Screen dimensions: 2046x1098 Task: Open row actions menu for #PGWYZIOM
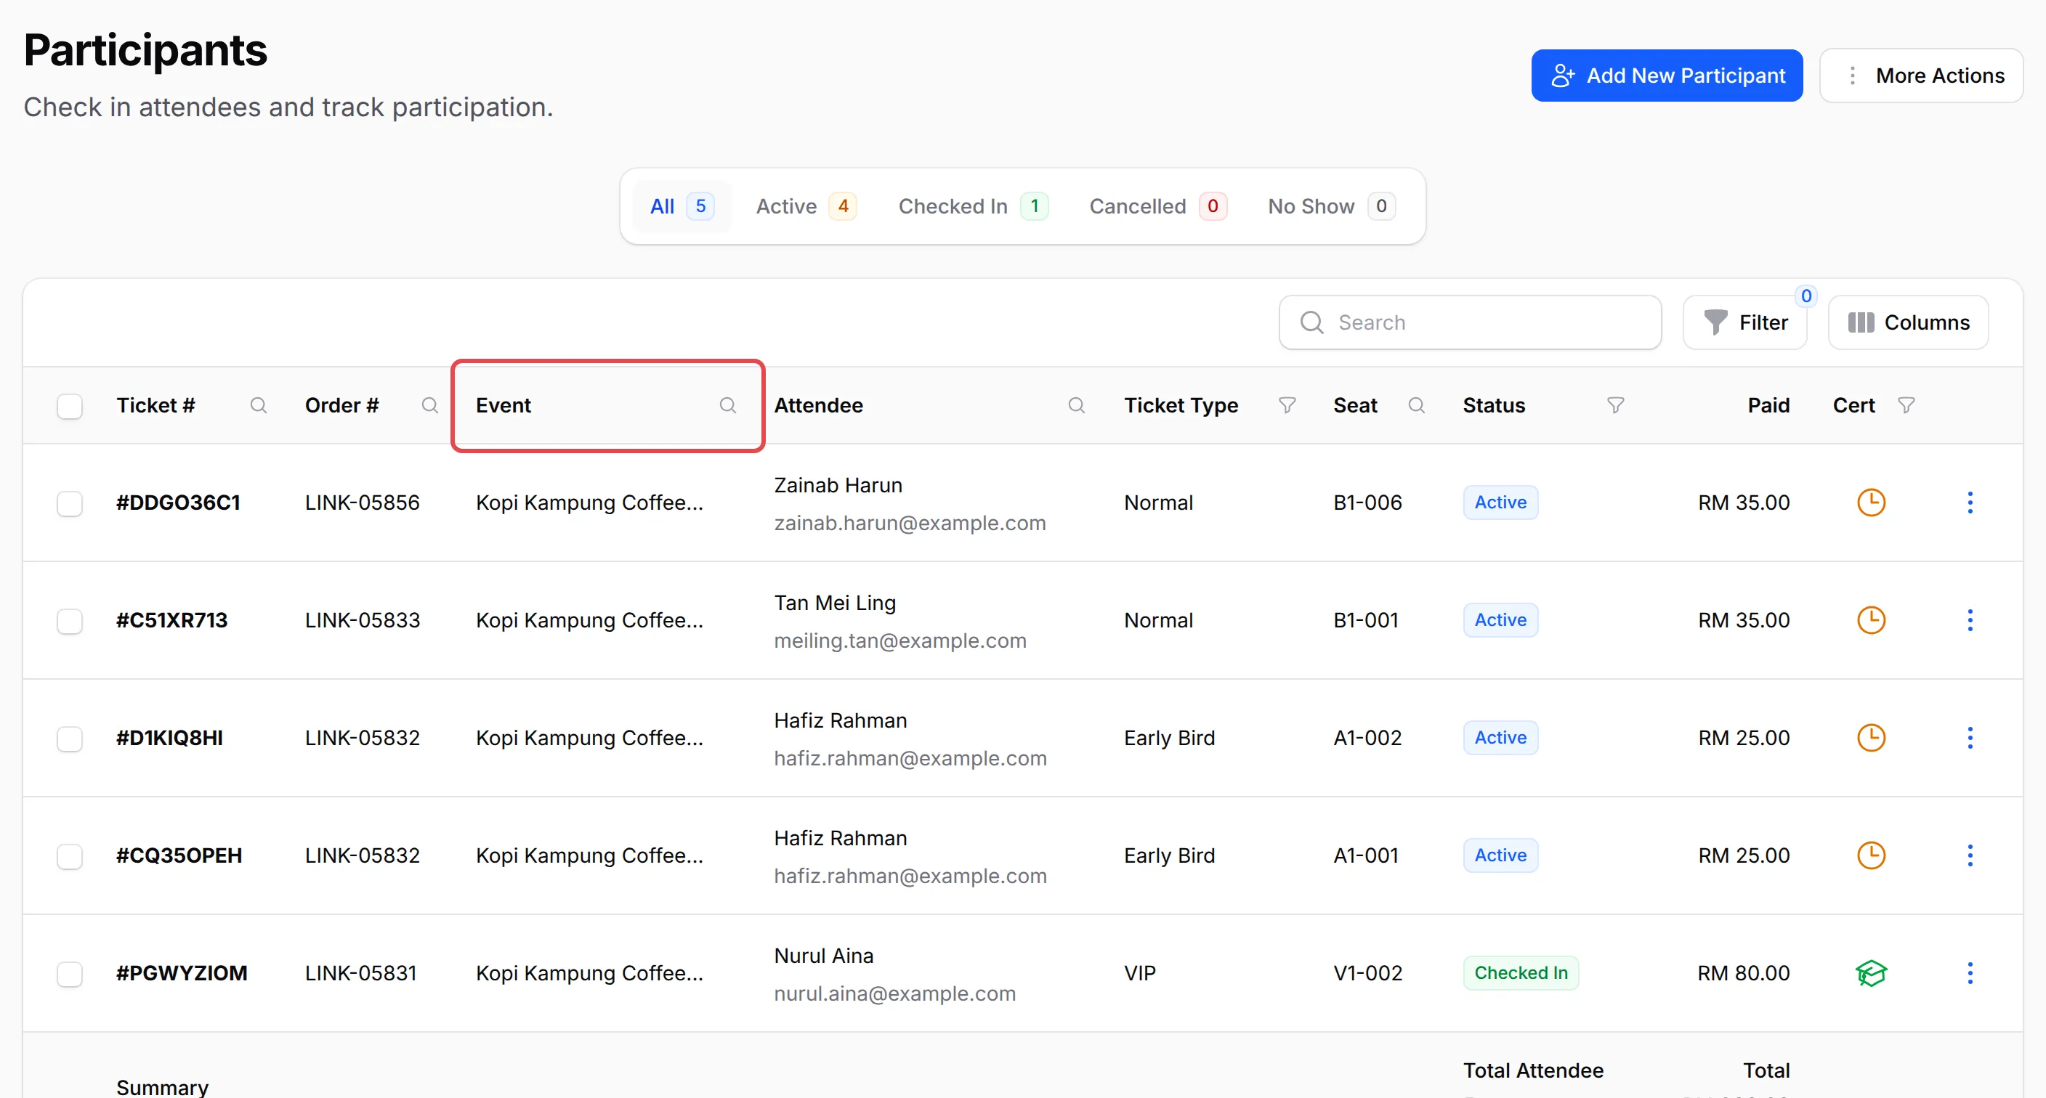click(x=1970, y=972)
